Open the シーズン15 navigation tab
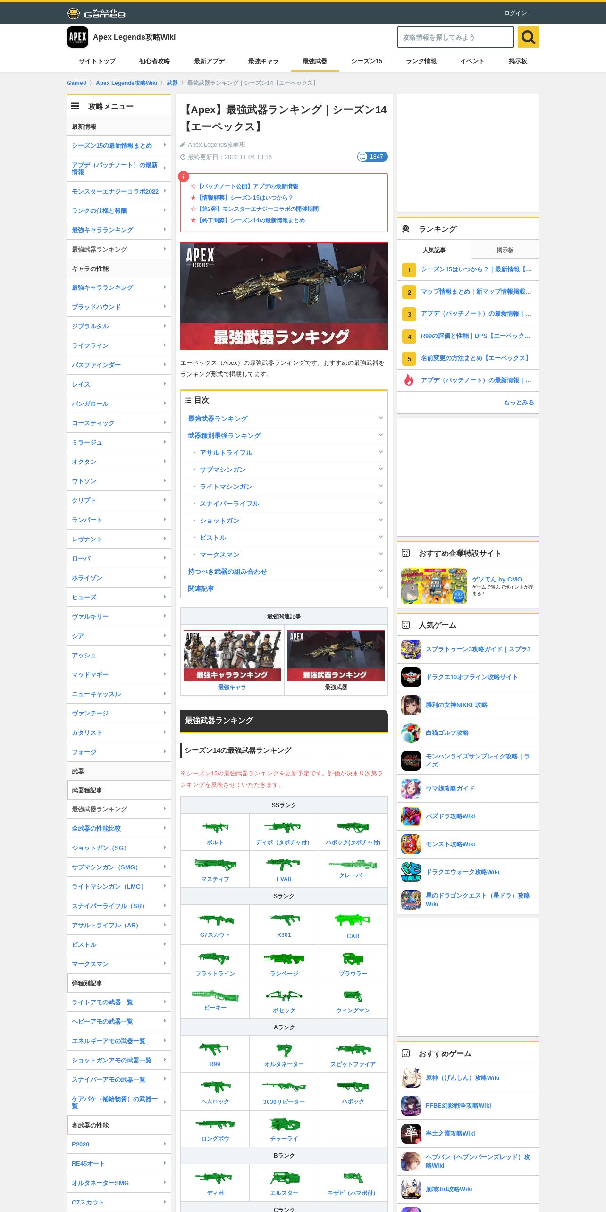This screenshot has width=606, height=1212. click(x=367, y=61)
